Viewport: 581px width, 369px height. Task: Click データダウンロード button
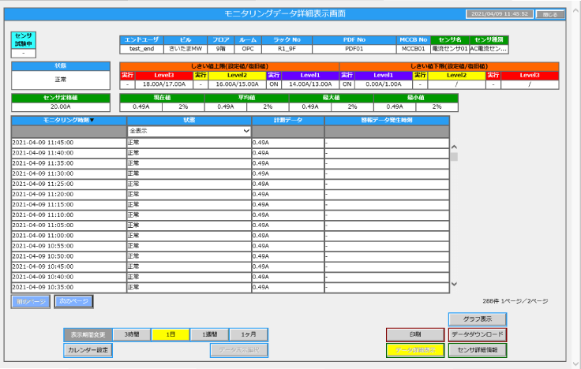(x=478, y=334)
